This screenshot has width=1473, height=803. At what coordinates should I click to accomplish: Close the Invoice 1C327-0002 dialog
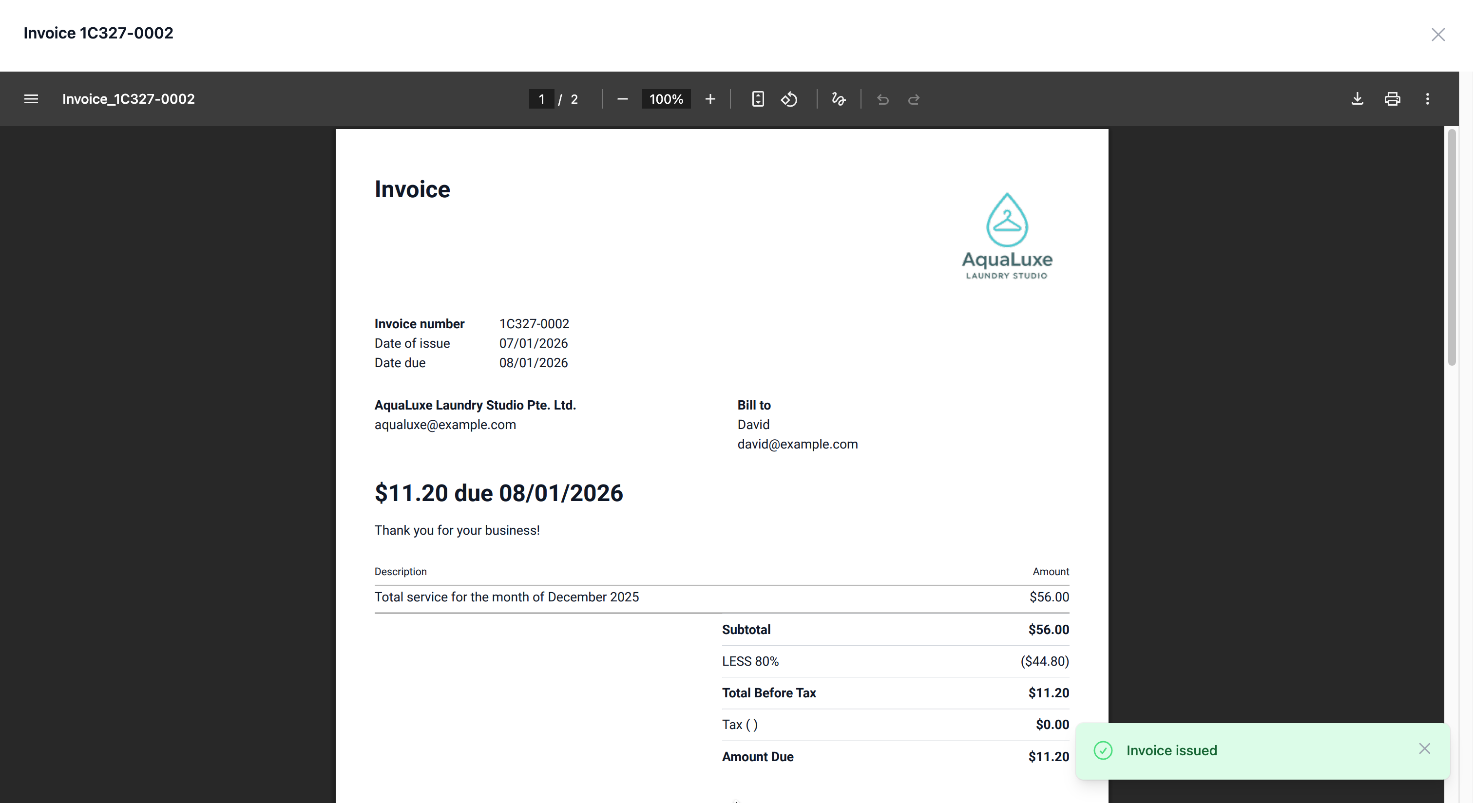click(1437, 34)
